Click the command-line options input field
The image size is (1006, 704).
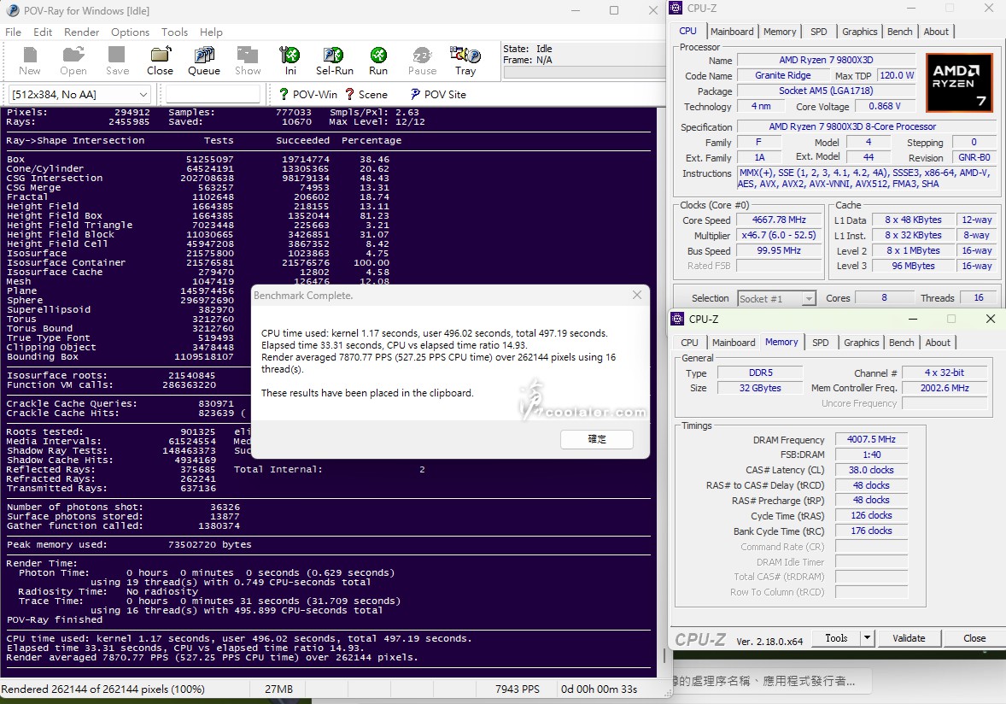[213, 95]
